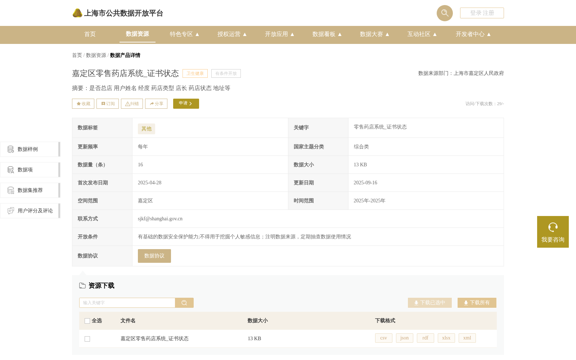Click the 访问/下载次数 counter text

pyautogui.click(x=485, y=104)
